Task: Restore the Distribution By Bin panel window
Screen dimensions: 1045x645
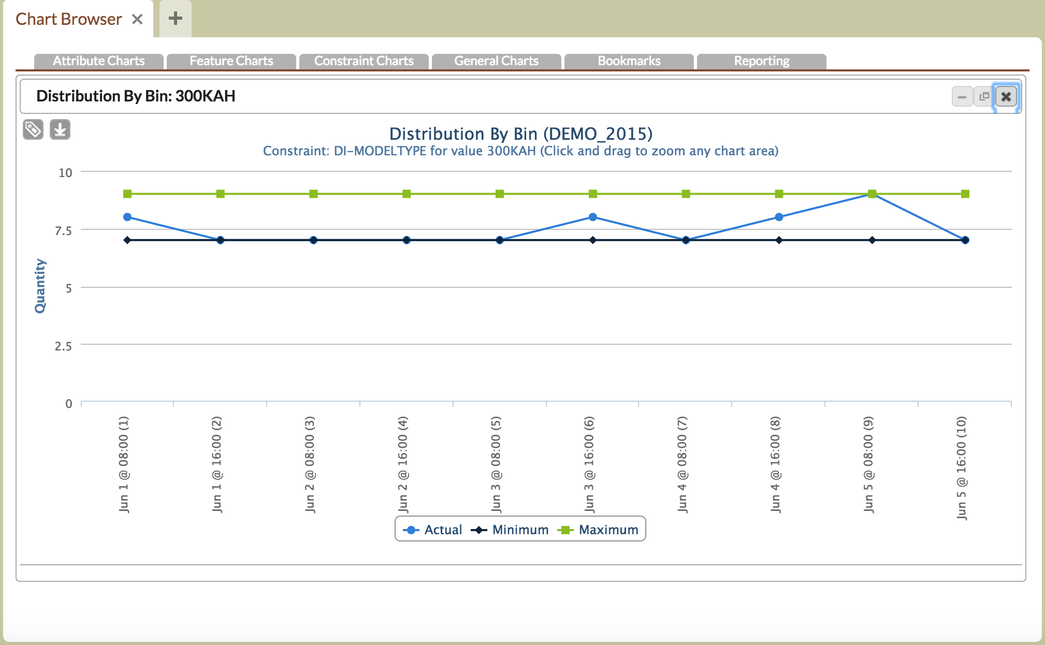Action: 984,97
